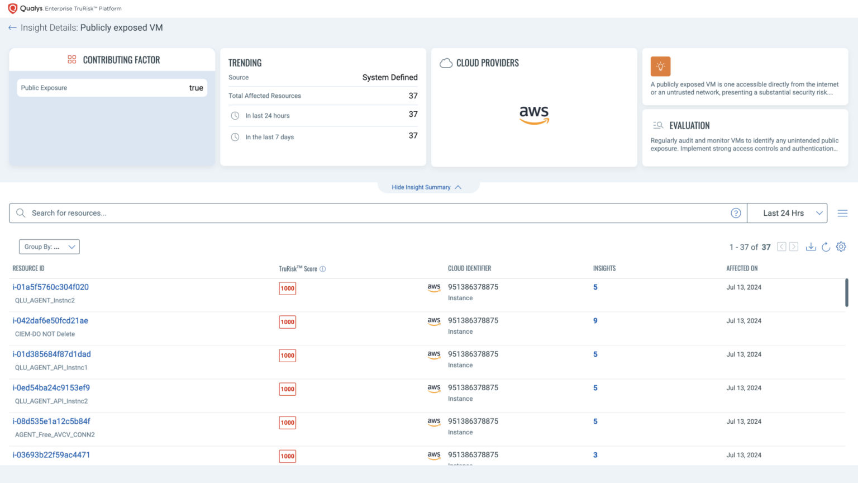Open the Group By dropdown

(x=49, y=247)
